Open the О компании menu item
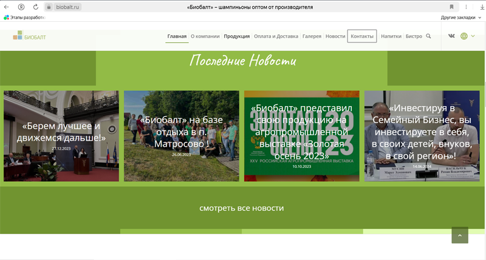This screenshot has width=486, height=260. pos(205,36)
